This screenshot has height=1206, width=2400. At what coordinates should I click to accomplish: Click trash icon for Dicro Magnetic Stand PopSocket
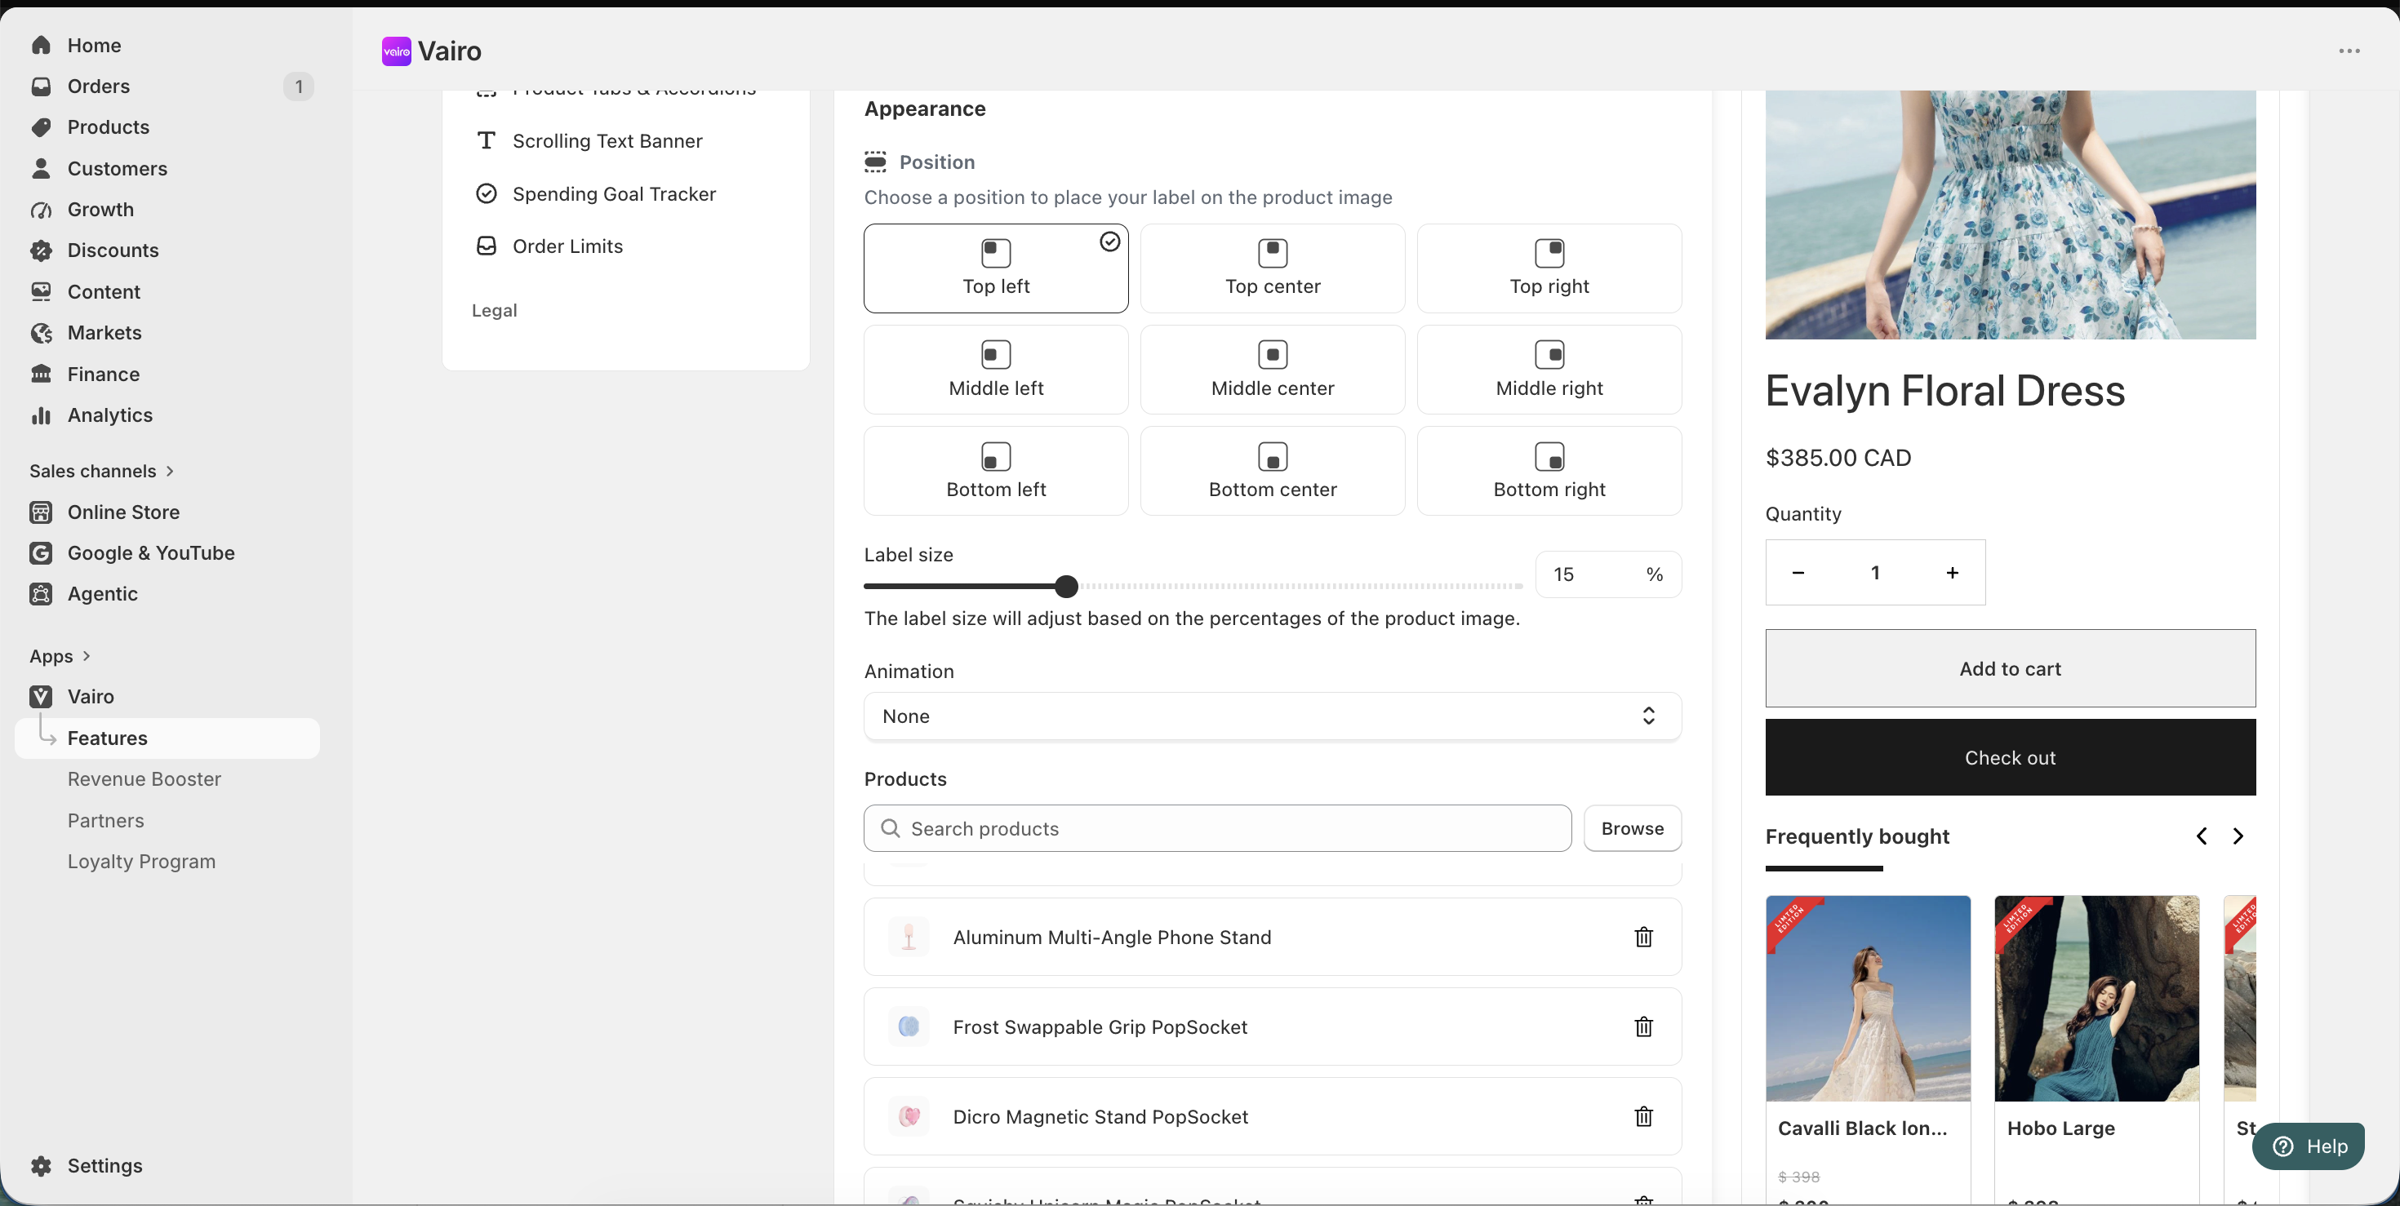click(1643, 1116)
